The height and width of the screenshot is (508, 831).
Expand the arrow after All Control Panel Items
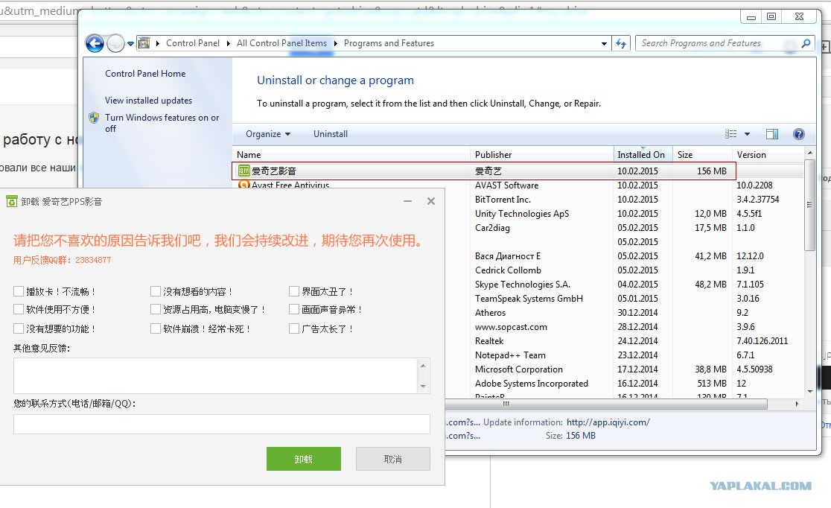coord(336,43)
